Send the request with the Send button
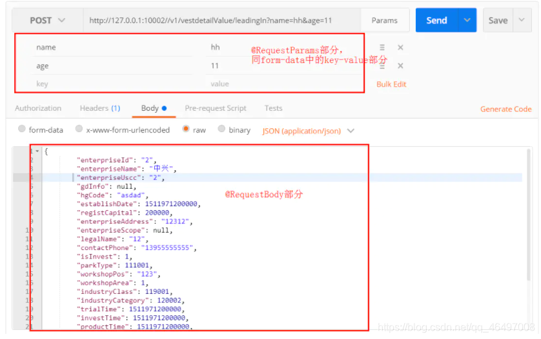Screen dimensions: 541x339 point(437,21)
